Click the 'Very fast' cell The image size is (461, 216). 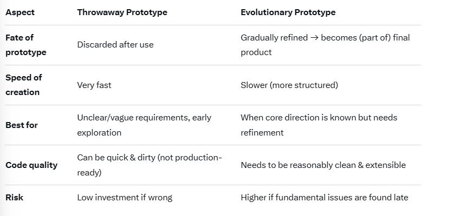94,85
